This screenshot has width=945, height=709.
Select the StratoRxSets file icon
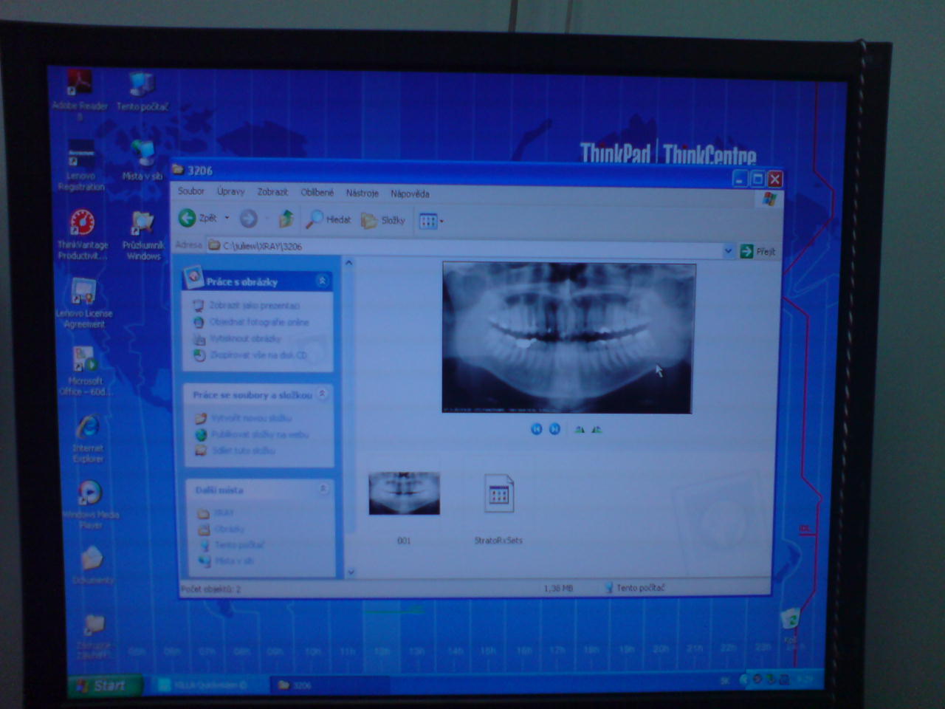coord(499,494)
